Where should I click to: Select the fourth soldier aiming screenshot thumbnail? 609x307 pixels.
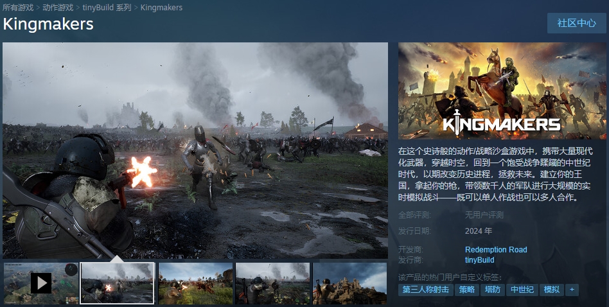click(272, 283)
